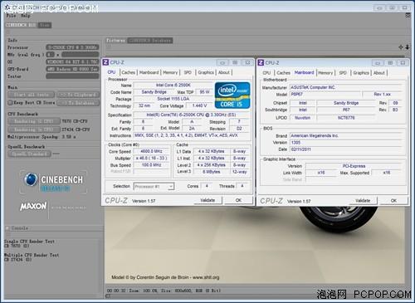Click the BIOS date '02/11/2011' value
Viewport: 415px width, 303px height.
tap(346, 149)
